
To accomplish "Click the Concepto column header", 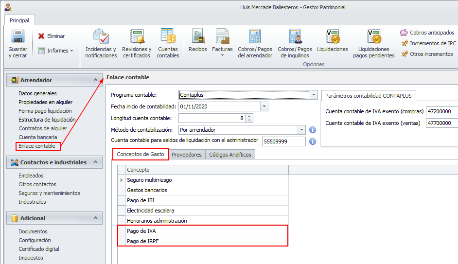I will click(x=207, y=170).
